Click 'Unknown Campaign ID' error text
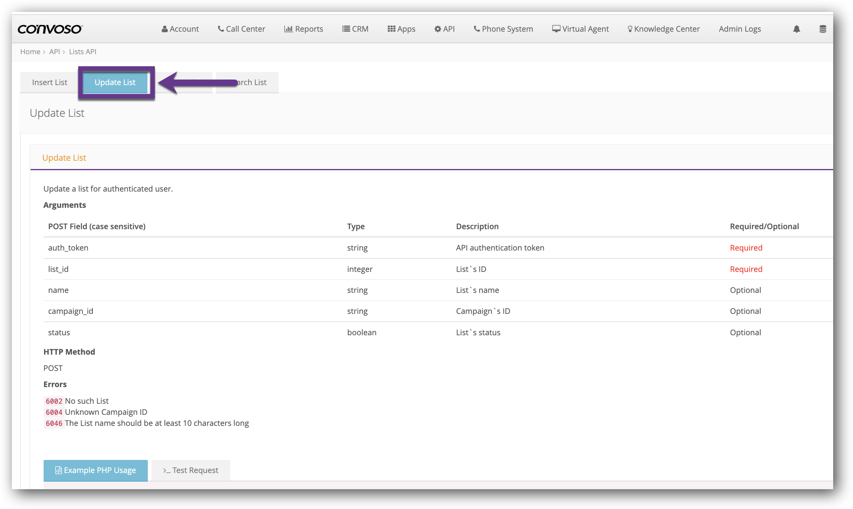853x509 pixels. pyautogui.click(x=106, y=412)
